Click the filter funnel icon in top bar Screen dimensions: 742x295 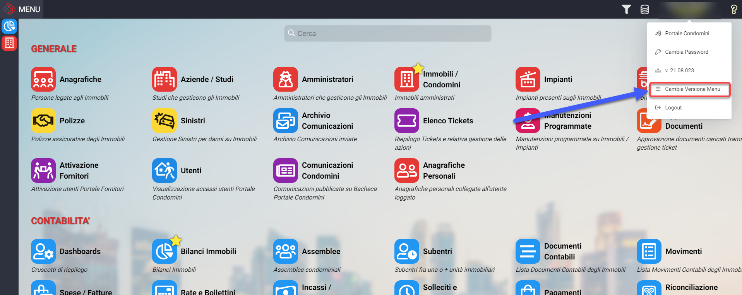626,9
